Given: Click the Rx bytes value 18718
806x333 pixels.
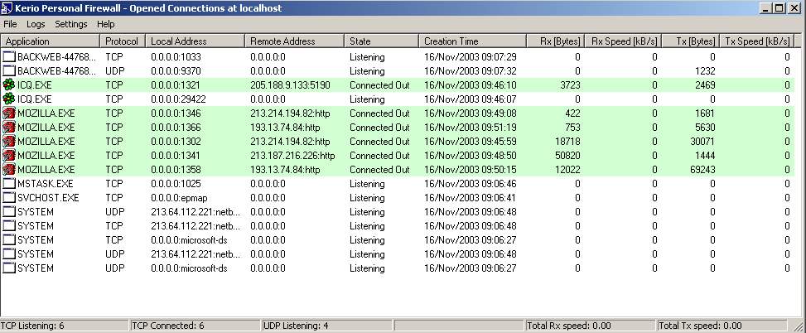Looking at the screenshot, I should point(568,142).
